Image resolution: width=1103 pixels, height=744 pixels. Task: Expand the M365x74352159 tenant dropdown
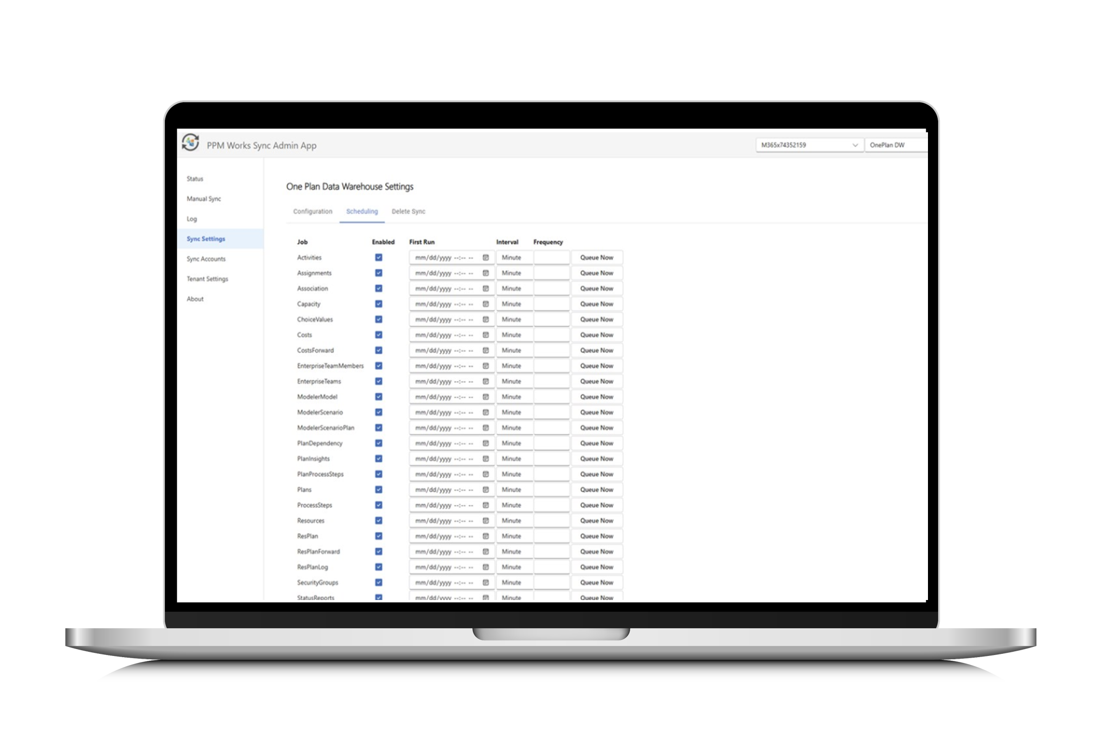point(809,145)
